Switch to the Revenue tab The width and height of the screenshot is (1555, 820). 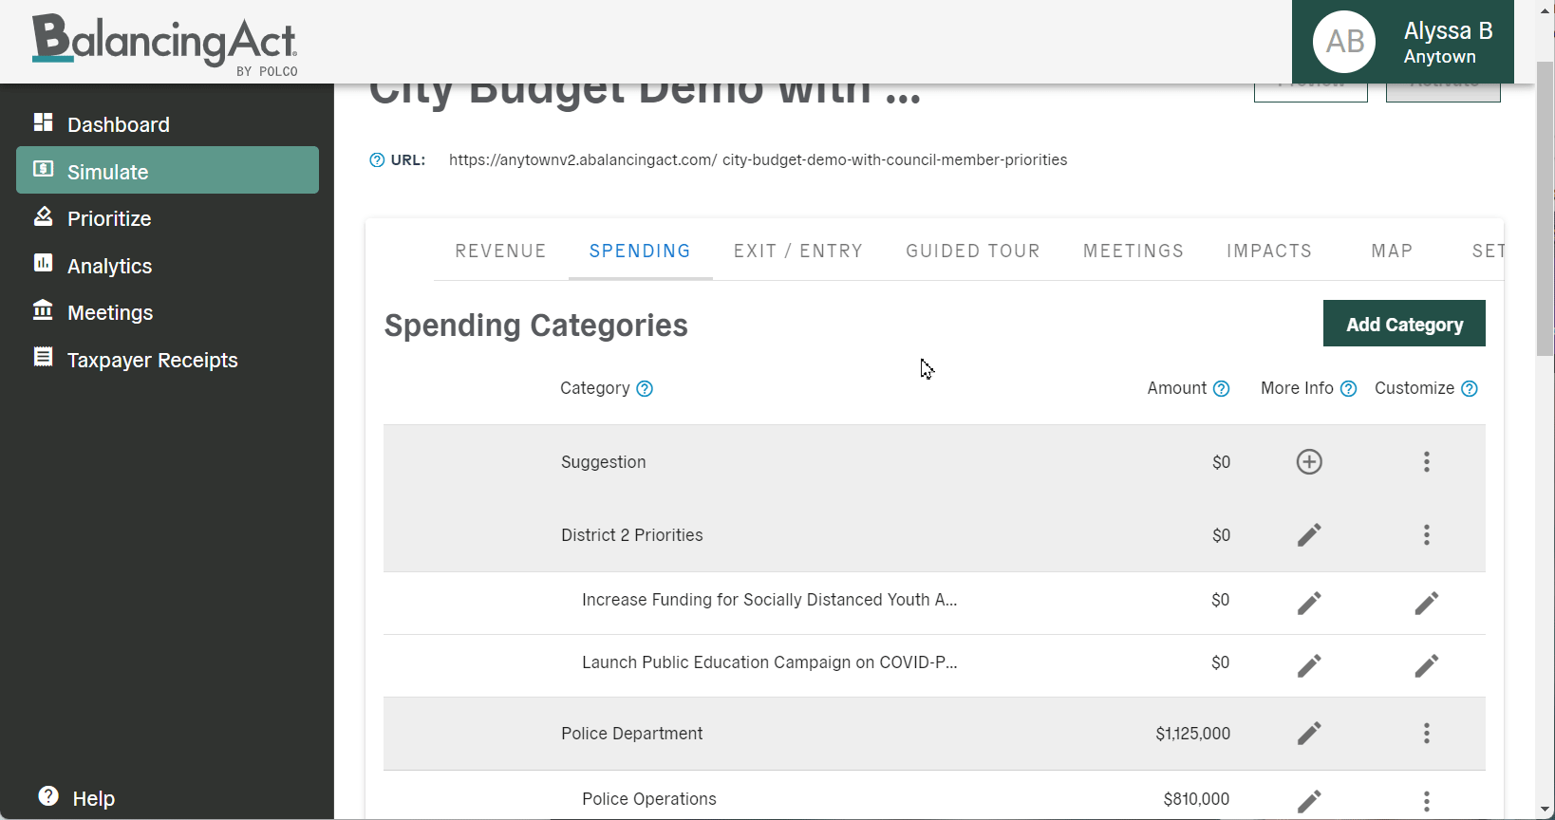[500, 252]
